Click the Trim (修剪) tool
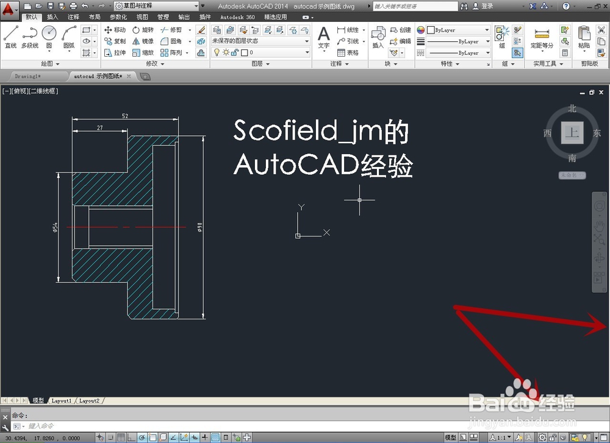The image size is (610, 443). point(171,29)
